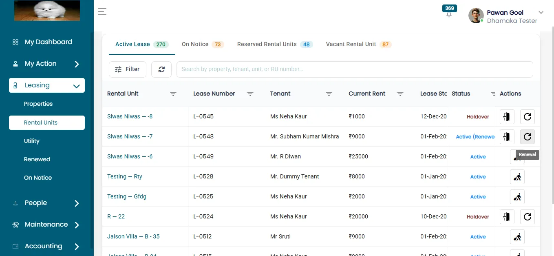Open the Tenant column filter icon
554x256 pixels.
point(329,94)
